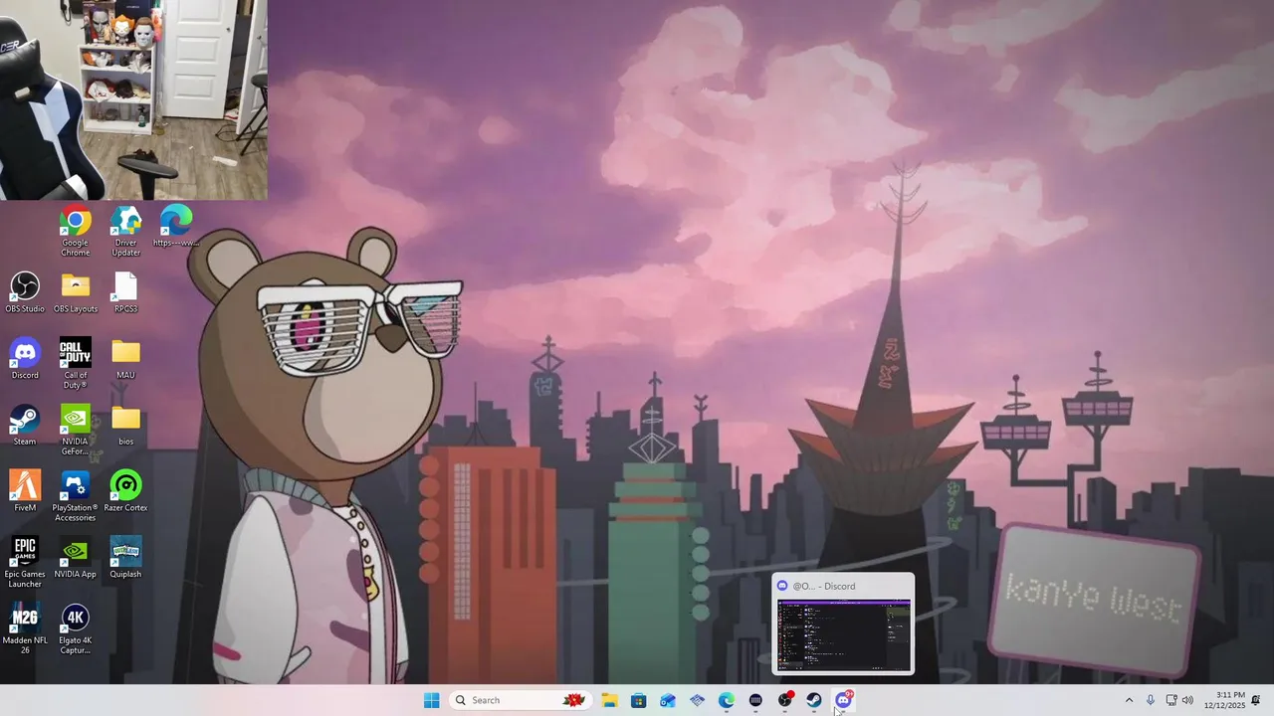Select Epic Games Launcher desktop icon
Viewport: 1274px width, 716px height.
pyautogui.click(x=25, y=563)
